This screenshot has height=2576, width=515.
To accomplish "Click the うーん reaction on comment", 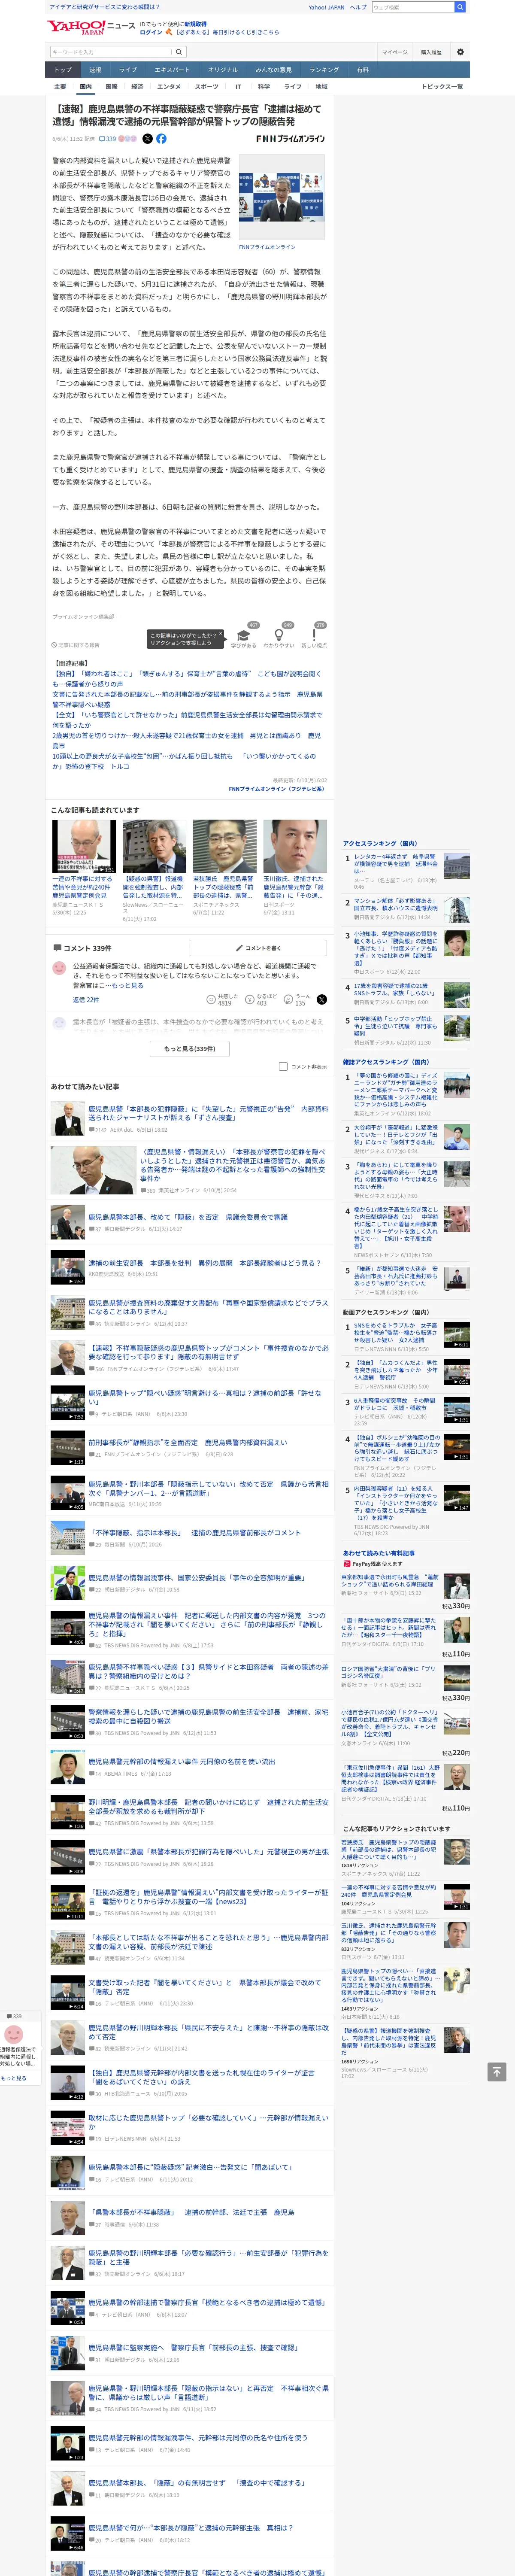I will pyautogui.click(x=289, y=999).
